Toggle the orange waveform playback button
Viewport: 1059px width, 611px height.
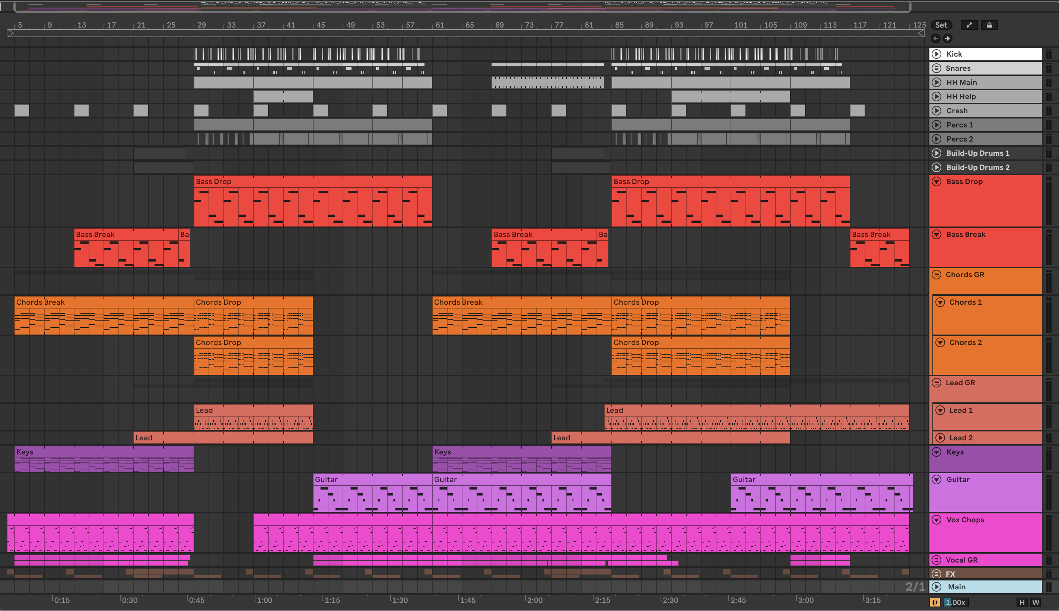coord(935,602)
